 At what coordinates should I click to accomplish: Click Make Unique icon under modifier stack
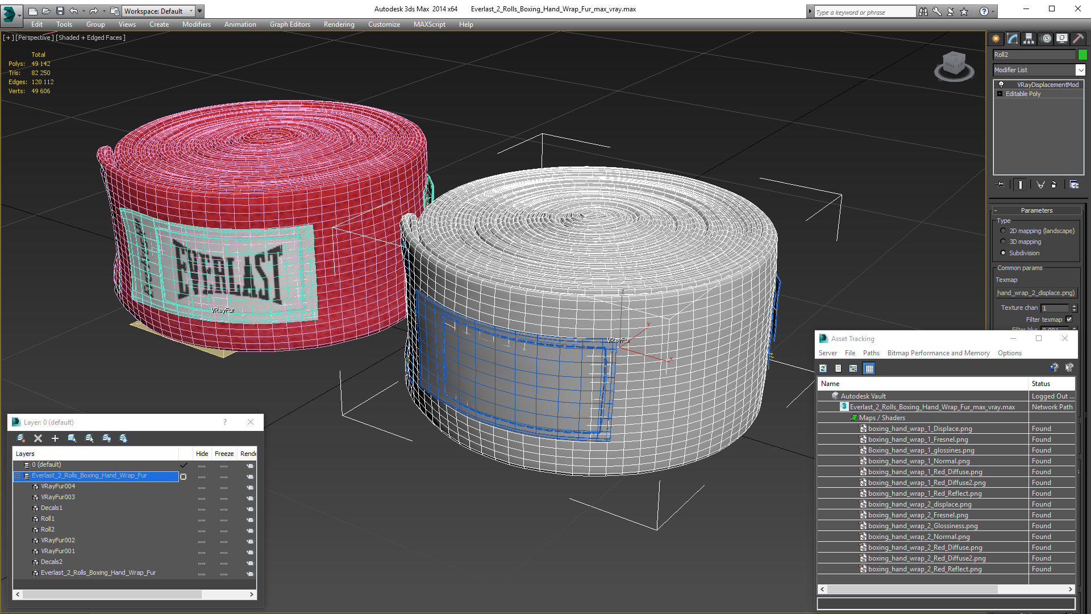(1040, 185)
